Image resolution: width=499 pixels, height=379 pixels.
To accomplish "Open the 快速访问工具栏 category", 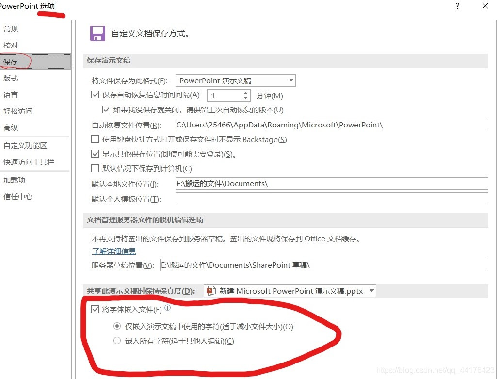I will 35,162.
